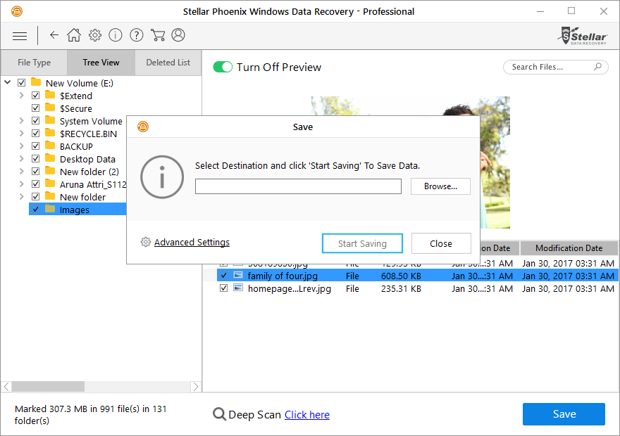This screenshot has width=620, height=436.
Task: Open the Advanced Settings link
Action: [192, 242]
